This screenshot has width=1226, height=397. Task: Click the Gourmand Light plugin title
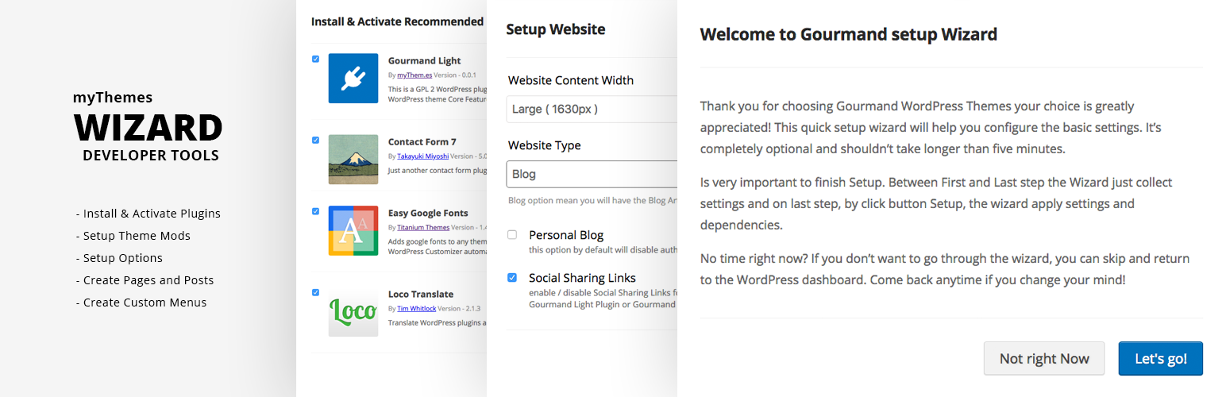[x=424, y=60]
